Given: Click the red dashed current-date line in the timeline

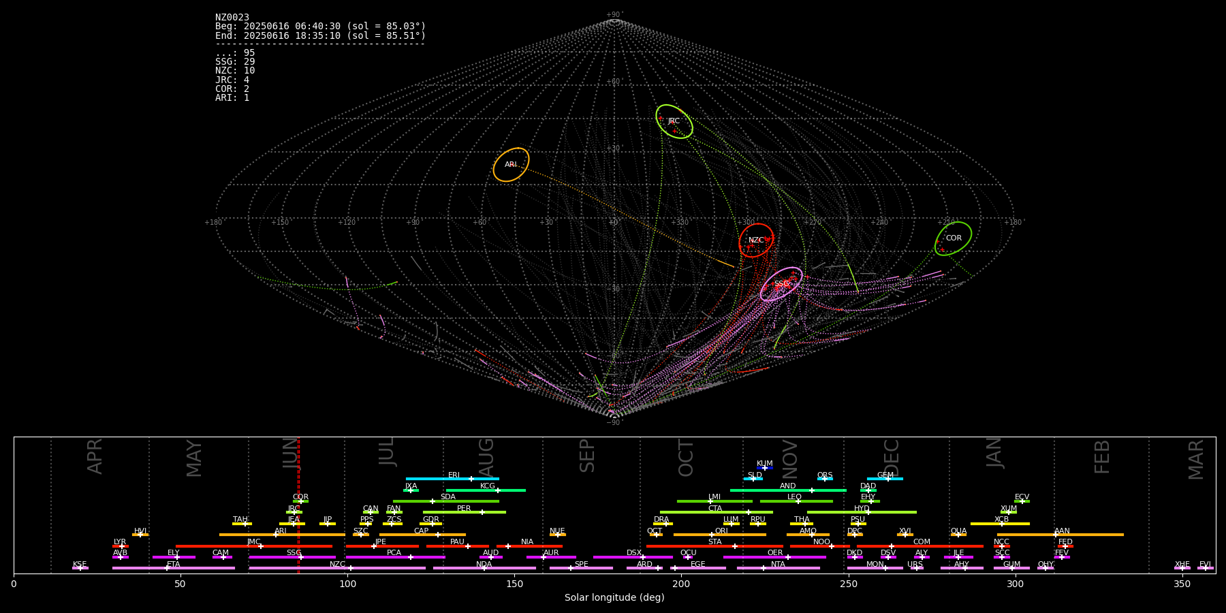Looking at the screenshot, I should coord(298,505).
